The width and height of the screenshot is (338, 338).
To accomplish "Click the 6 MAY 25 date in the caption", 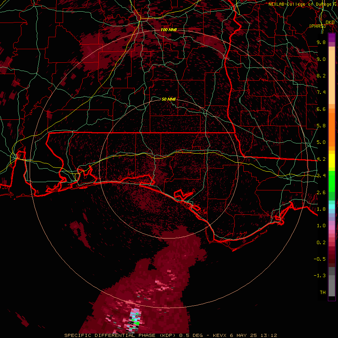I will pyautogui.click(x=244, y=335).
